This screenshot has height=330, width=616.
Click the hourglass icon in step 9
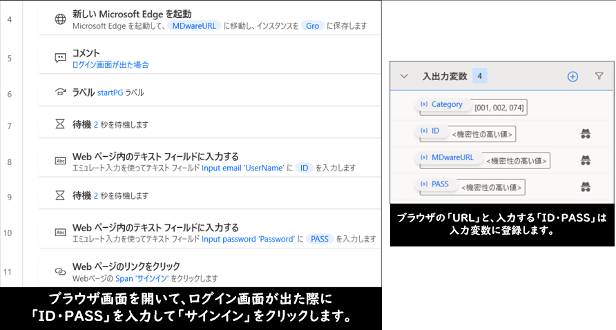(x=59, y=195)
